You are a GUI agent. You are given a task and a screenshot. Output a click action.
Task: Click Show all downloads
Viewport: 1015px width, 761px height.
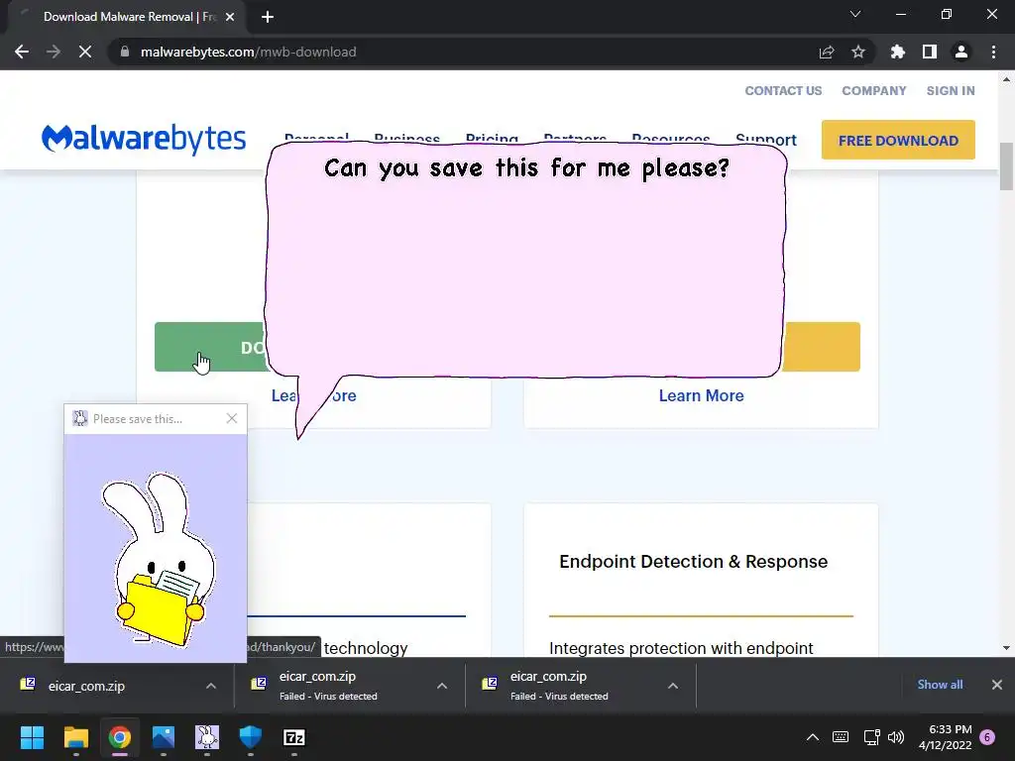coord(940,685)
